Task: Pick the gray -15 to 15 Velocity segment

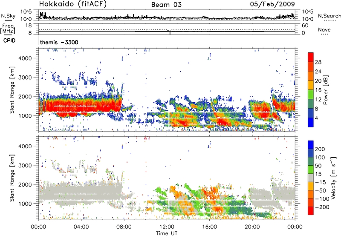Action: click(x=311, y=178)
